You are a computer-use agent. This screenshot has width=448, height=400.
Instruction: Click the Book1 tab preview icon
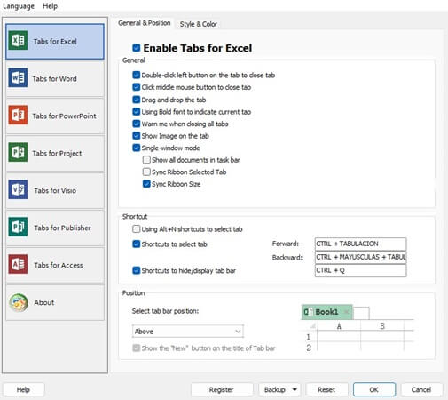pyautogui.click(x=308, y=312)
